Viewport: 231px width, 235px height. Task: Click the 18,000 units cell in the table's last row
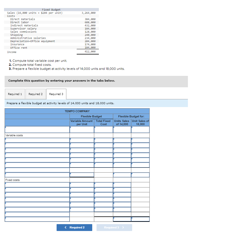pos(140,219)
